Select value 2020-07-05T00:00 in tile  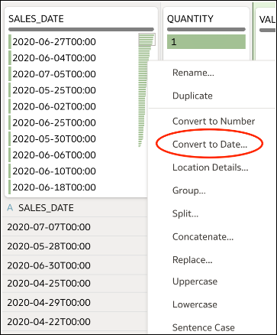tap(54, 74)
